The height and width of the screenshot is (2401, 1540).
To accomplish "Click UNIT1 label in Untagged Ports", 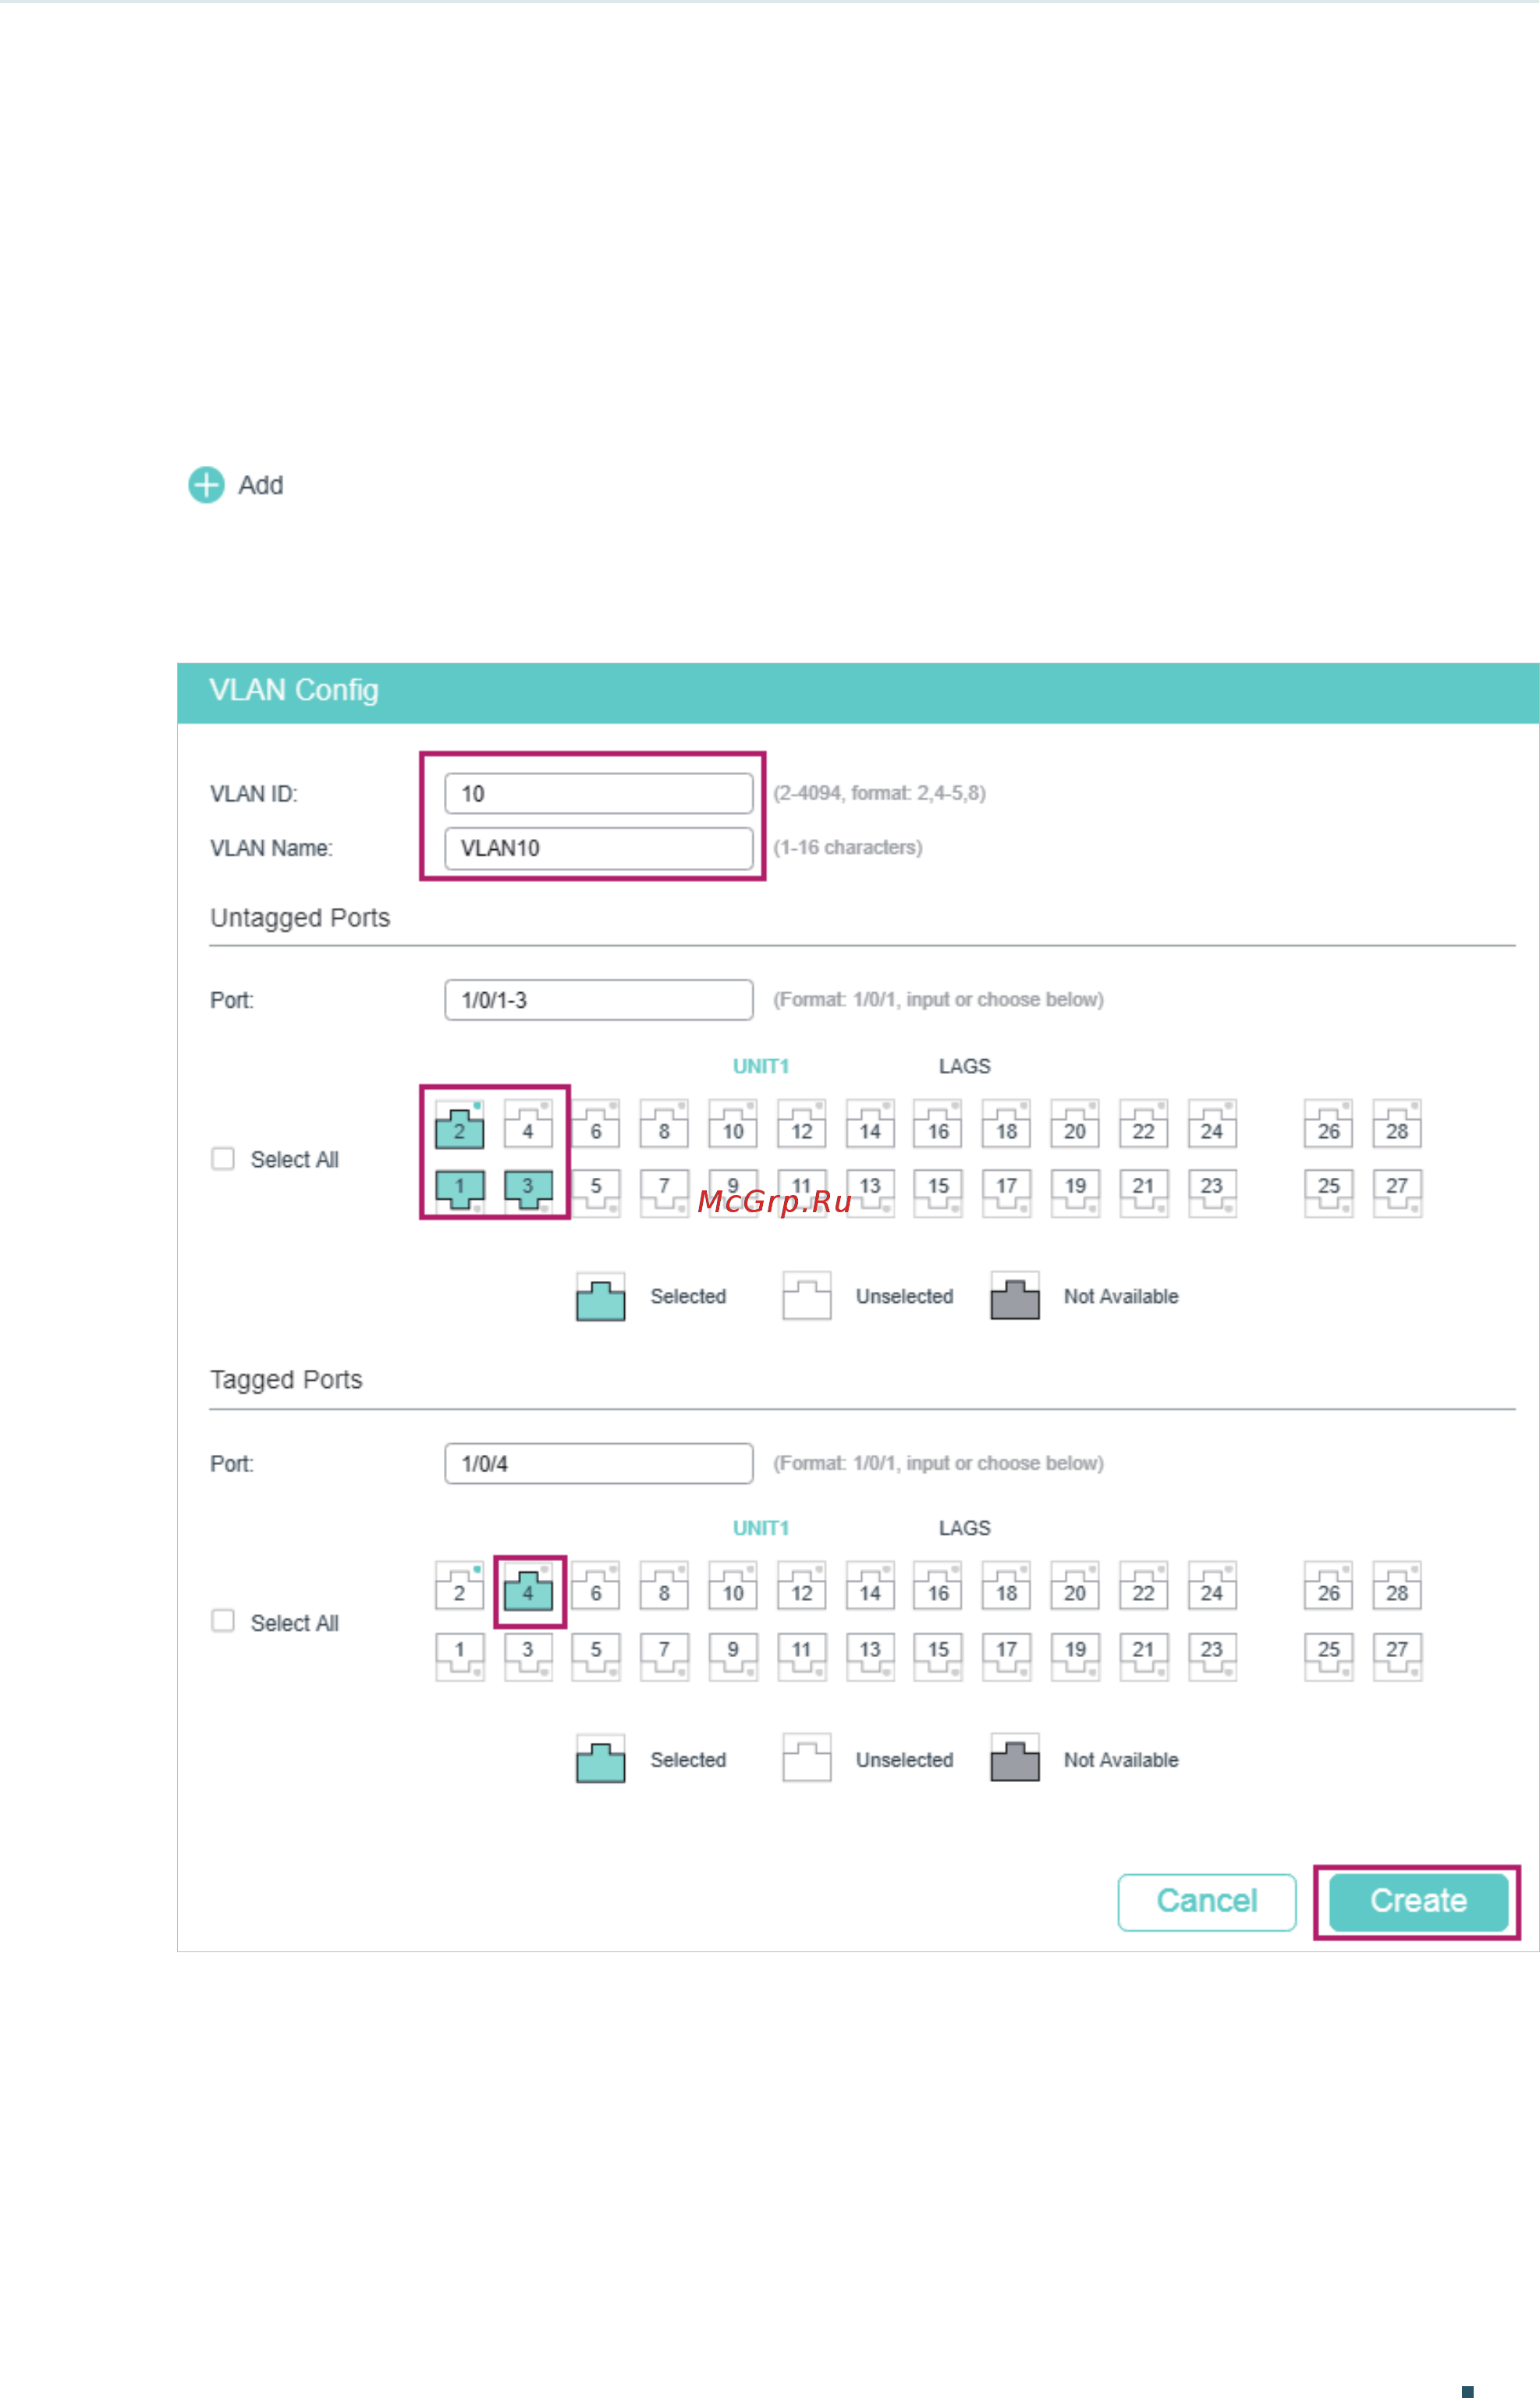I will 761,1066.
